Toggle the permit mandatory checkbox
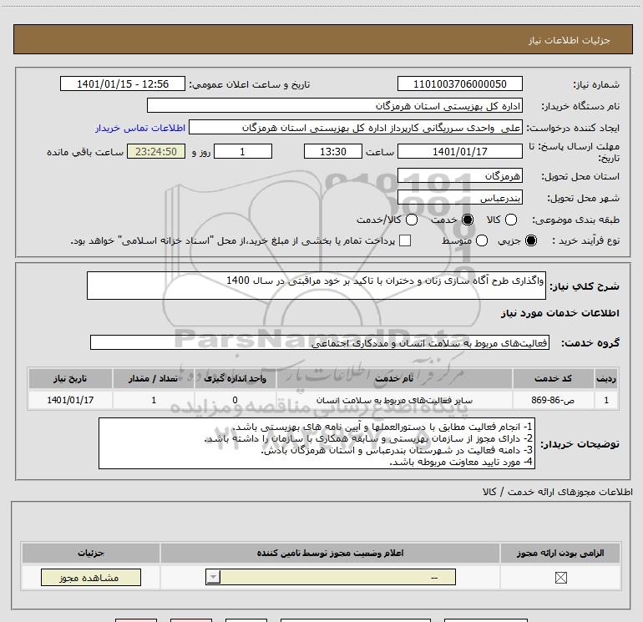 tap(560, 578)
